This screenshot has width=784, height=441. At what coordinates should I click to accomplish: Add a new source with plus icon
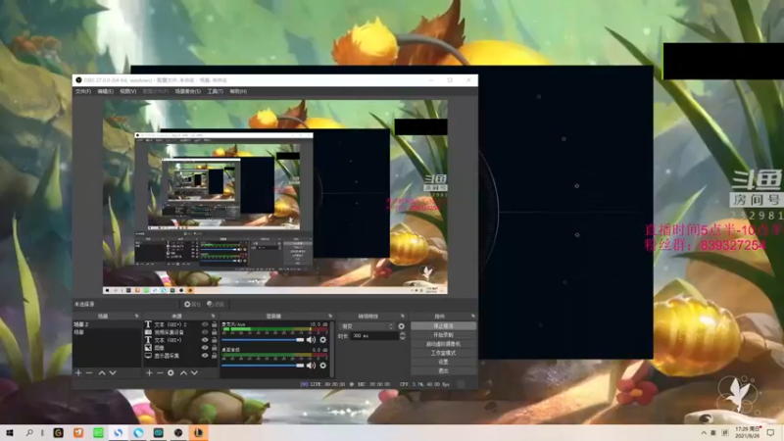149,373
